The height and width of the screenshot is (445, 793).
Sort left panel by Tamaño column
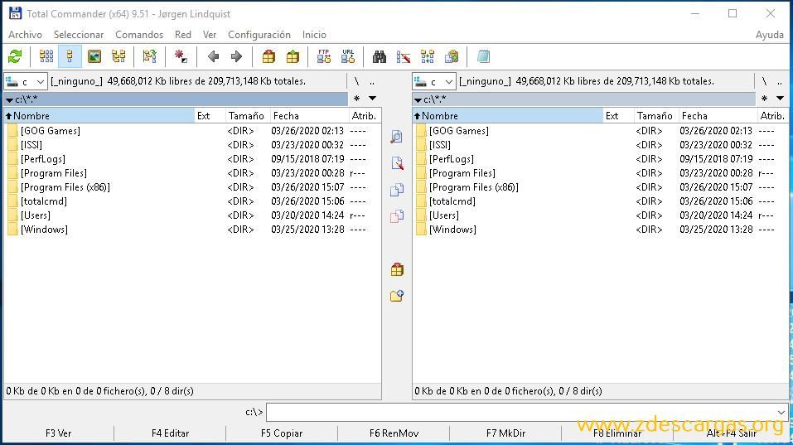(x=247, y=116)
